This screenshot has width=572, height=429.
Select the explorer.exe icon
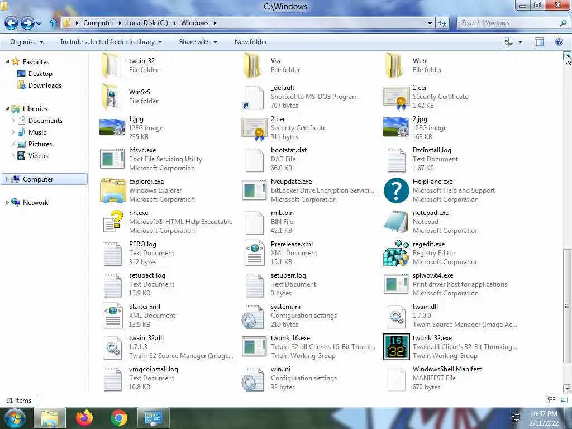click(113, 190)
